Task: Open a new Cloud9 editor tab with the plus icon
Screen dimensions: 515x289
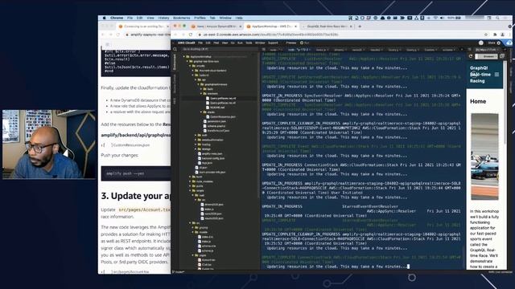Action: pos(461,50)
